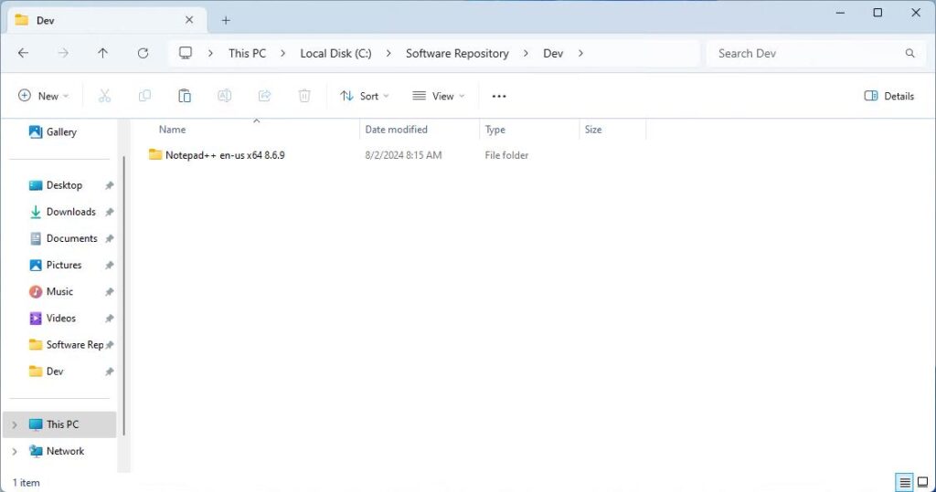This screenshot has height=492, width=936.
Task: Click Dev breadcrumb in address bar
Action: [x=553, y=53]
